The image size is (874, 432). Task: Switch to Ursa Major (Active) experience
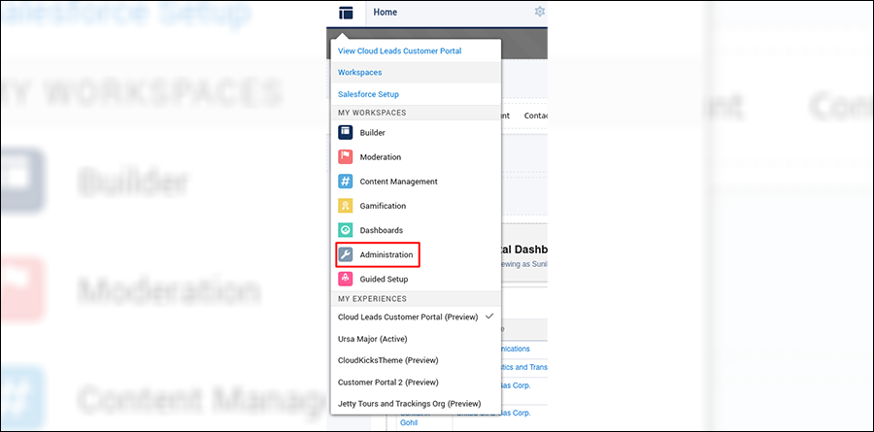(372, 339)
